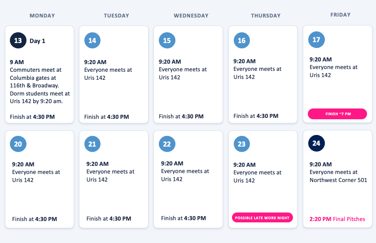Viewport: 376px width, 243px height.
Task: Select the dark date 24 circle
Action: (316, 143)
